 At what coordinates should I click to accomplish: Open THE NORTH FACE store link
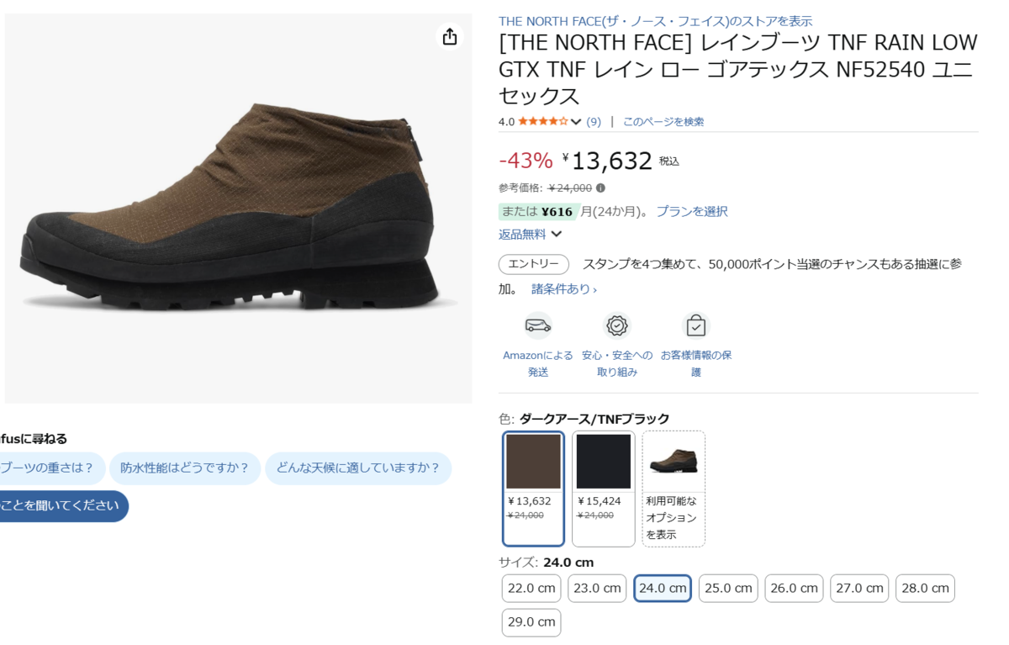(x=655, y=21)
